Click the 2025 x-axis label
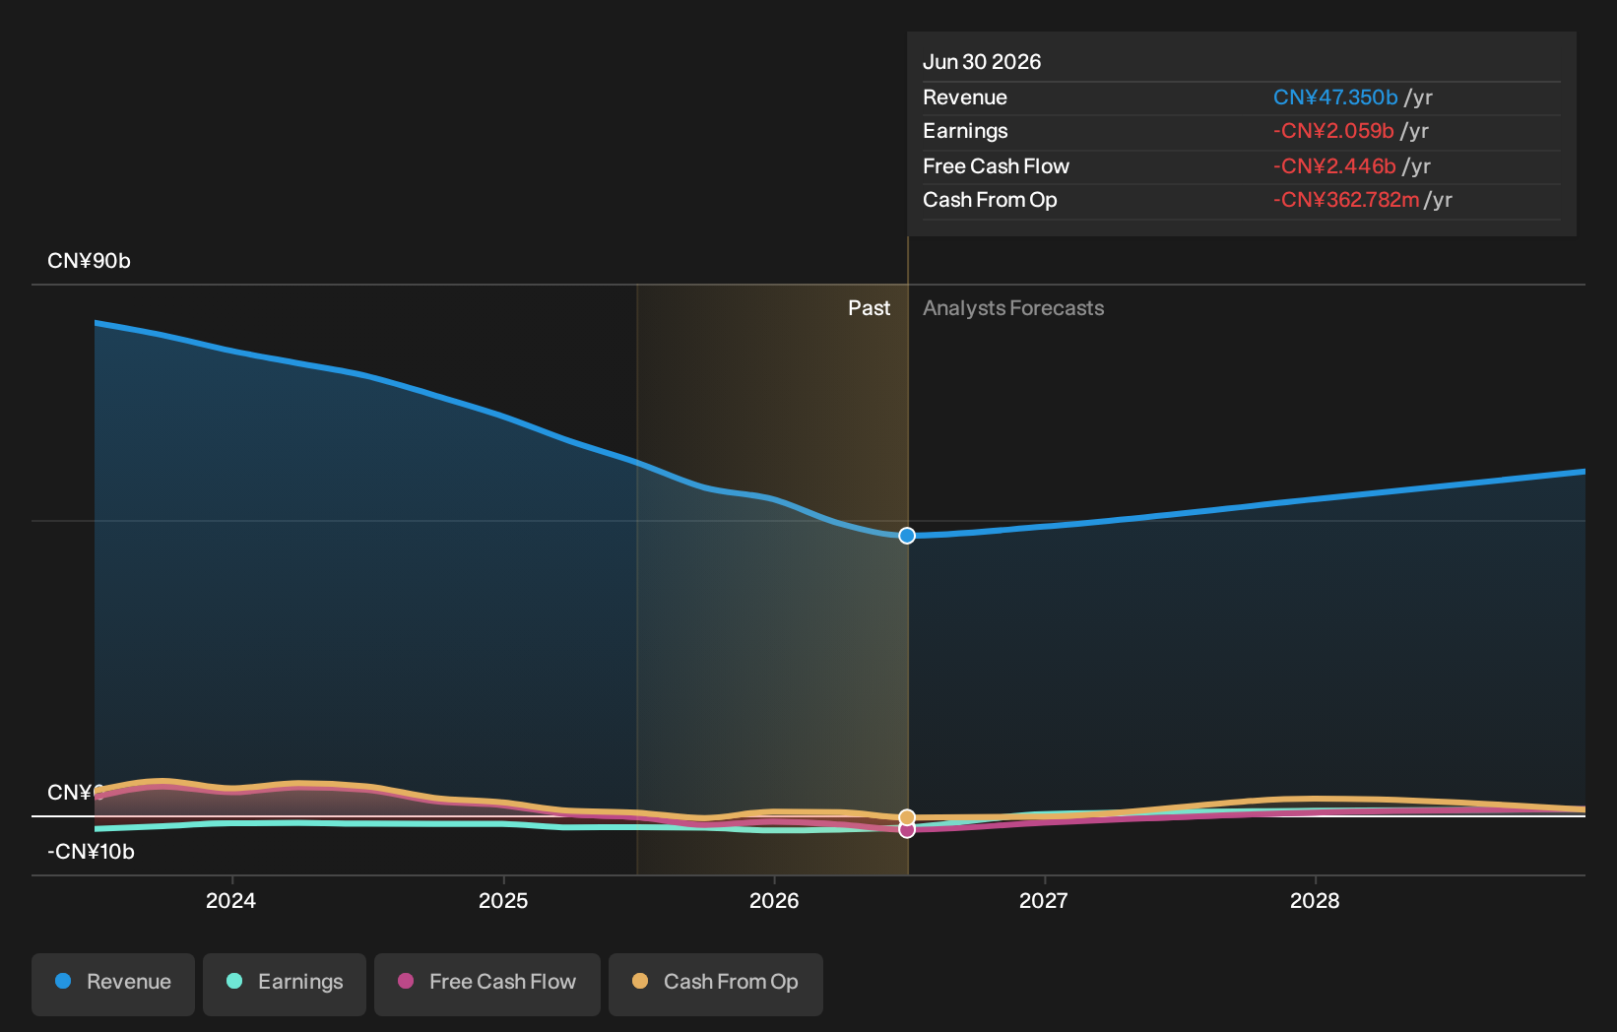Screen dimensions: 1617x1032 503,900
